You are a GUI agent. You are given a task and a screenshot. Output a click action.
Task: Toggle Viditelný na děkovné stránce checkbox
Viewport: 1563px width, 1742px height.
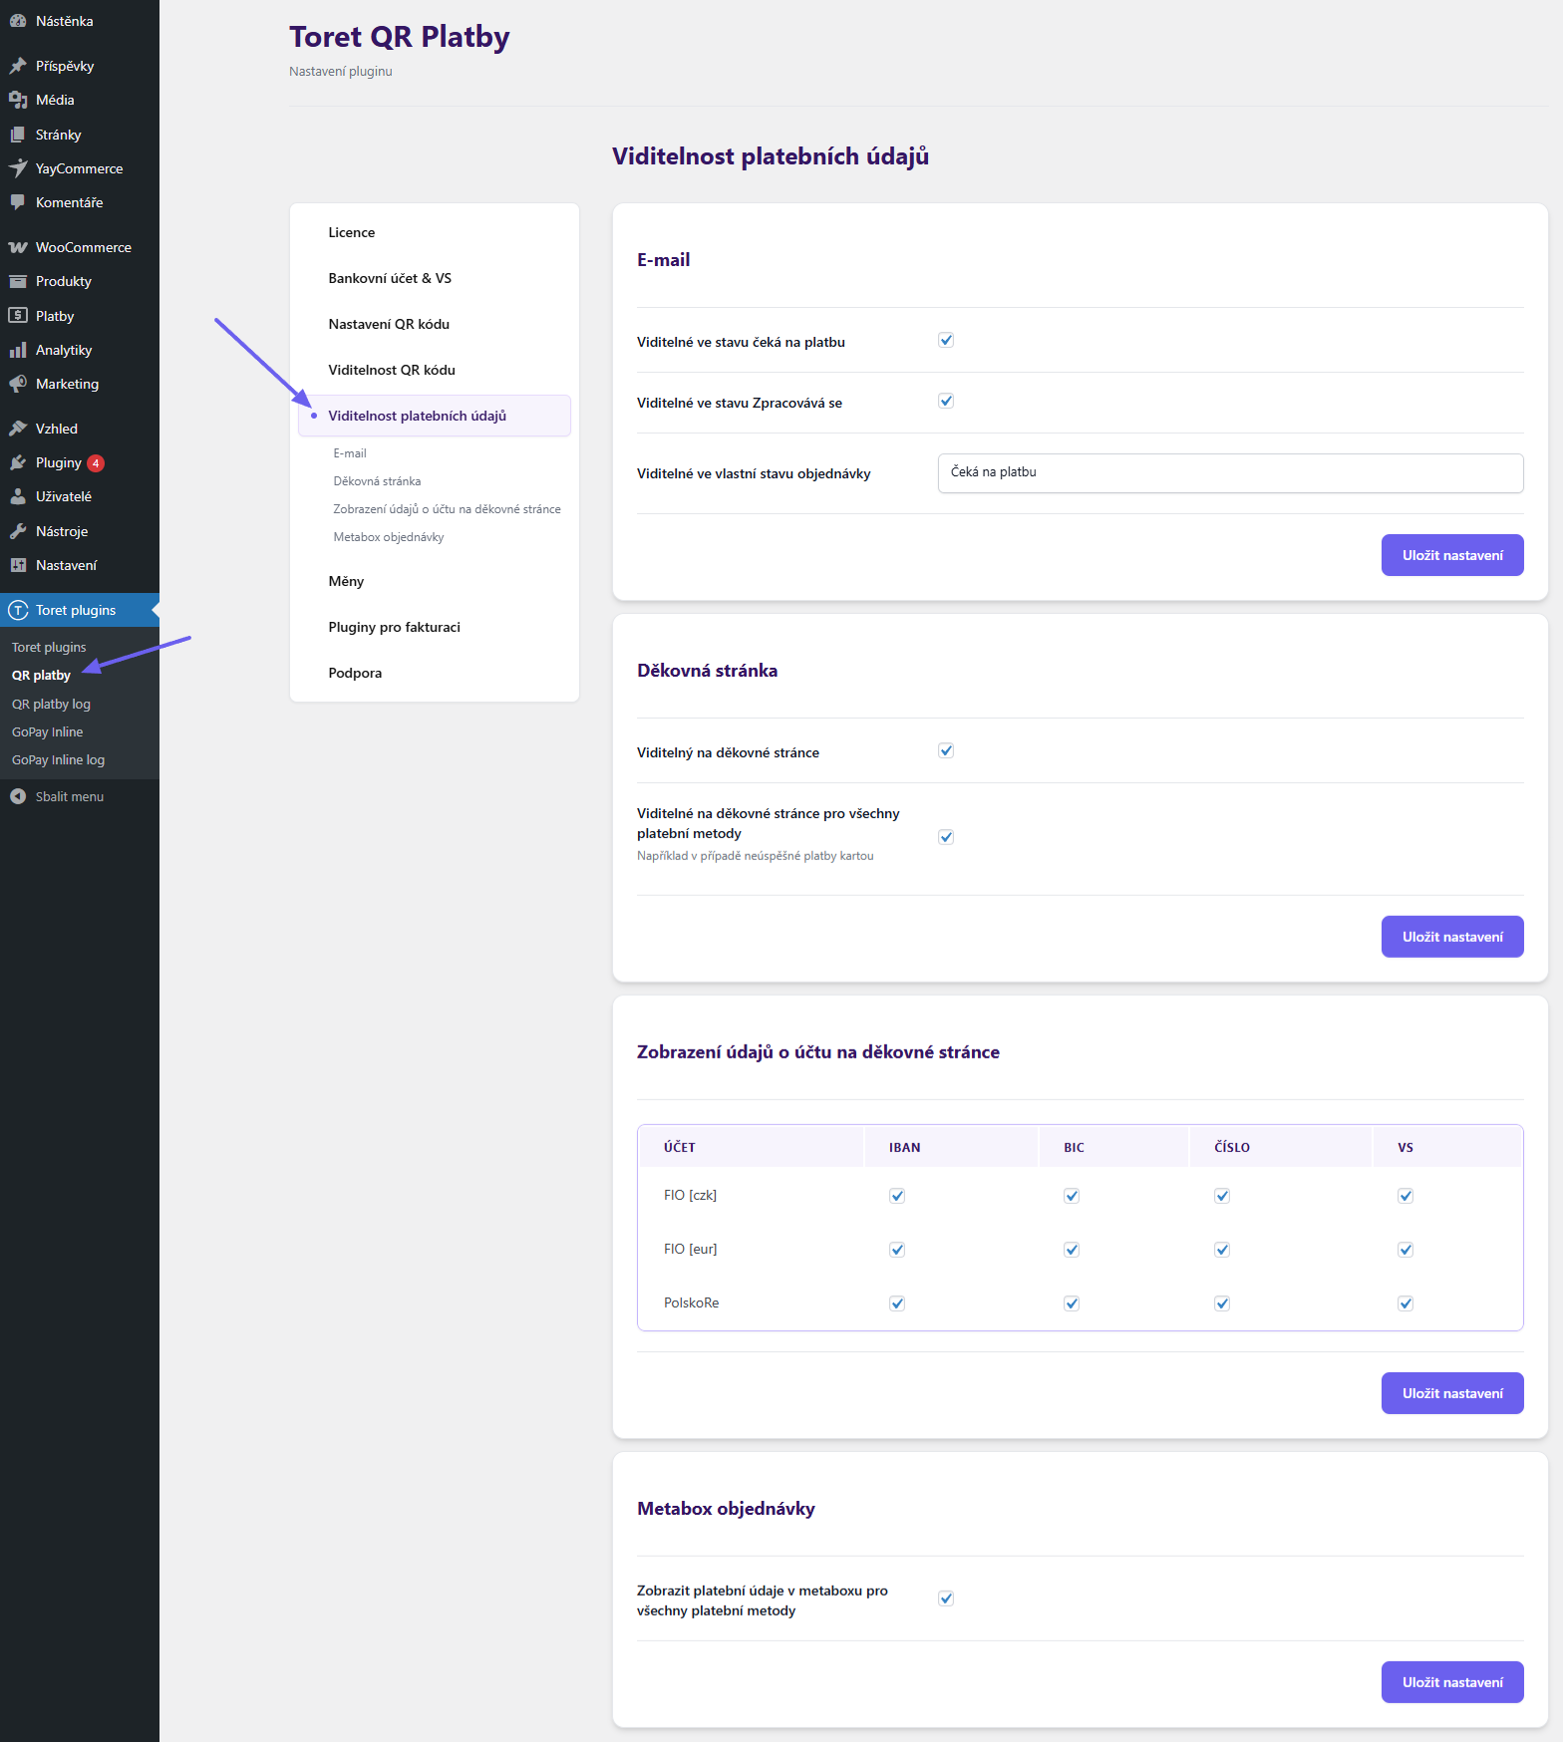click(946, 751)
